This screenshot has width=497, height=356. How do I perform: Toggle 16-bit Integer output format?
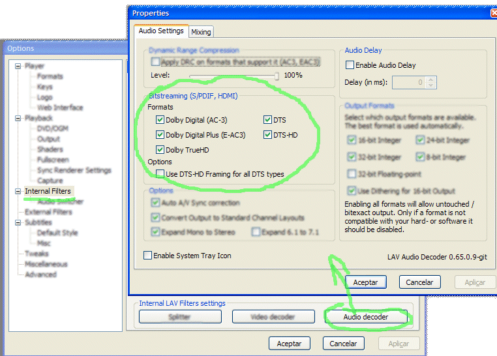coord(352,140)
